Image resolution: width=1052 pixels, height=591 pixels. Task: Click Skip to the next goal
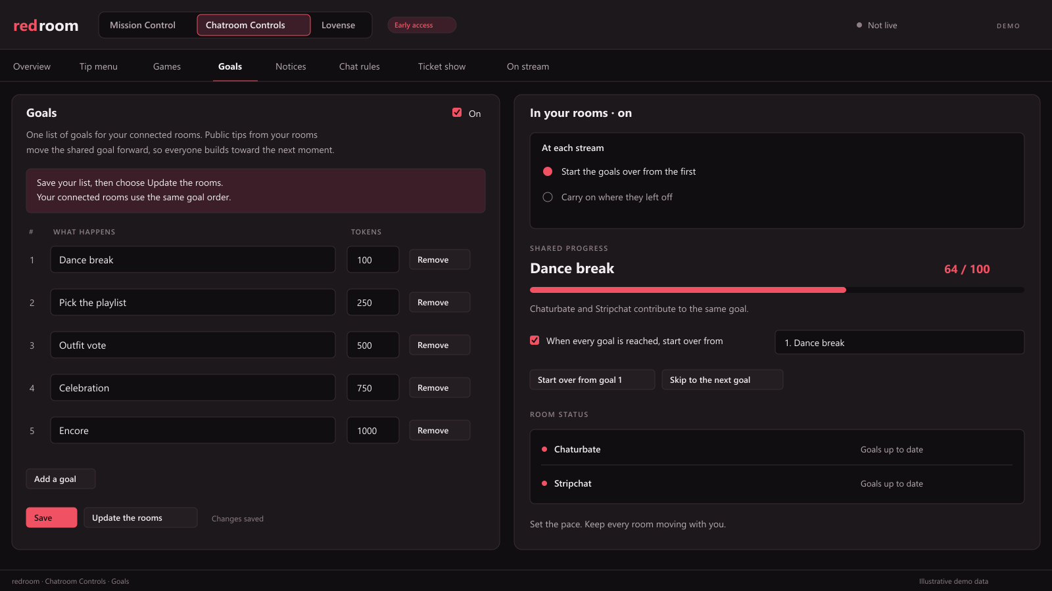pos(722,380)
